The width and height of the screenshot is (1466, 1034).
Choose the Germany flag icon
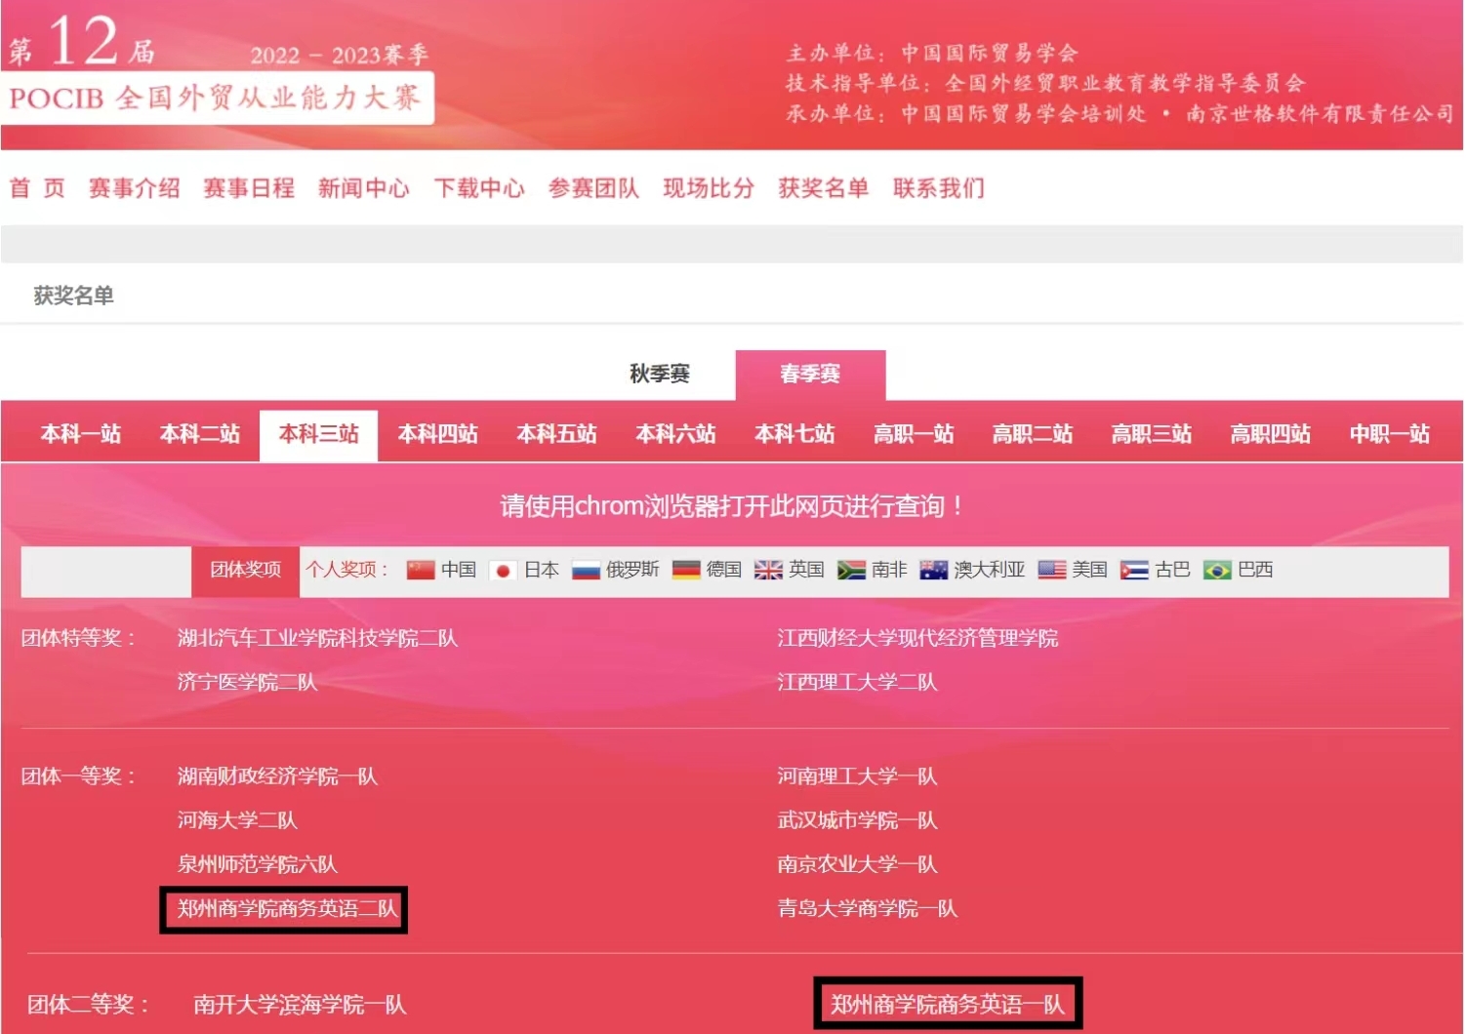click(686, 571)
